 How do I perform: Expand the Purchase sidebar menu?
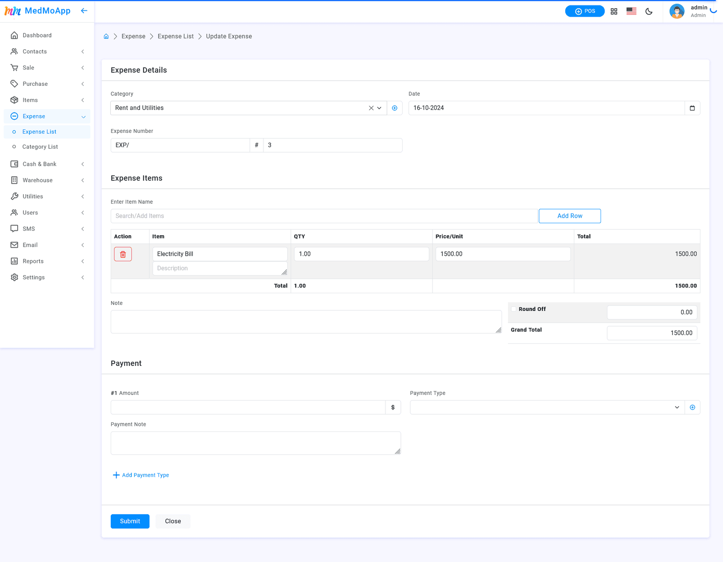[x=47, y=84]
